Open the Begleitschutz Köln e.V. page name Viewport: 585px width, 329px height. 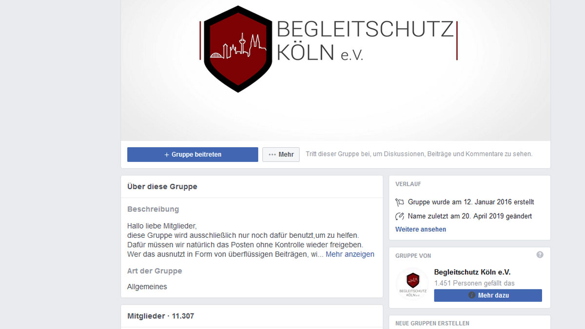point(472,272)
